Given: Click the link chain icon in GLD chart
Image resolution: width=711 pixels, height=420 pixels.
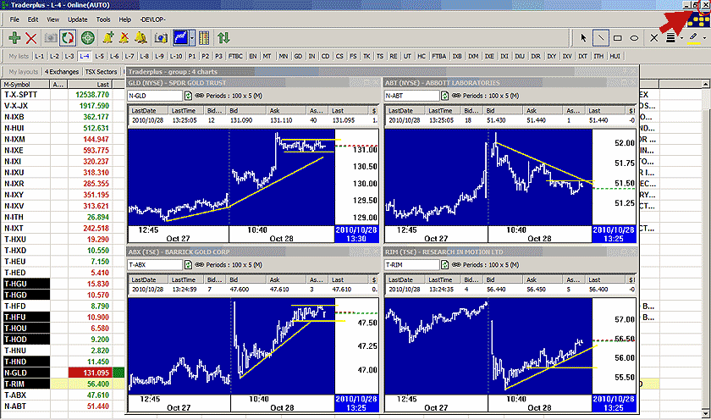Looking at the screenshot, I should (x=200, y=96).
